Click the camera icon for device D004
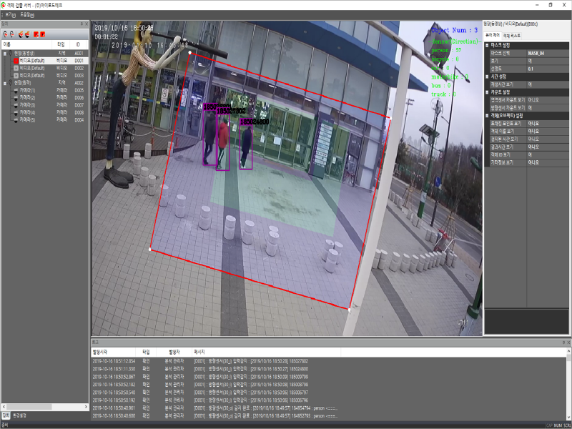The image size is (572, 429). point(16,120)
